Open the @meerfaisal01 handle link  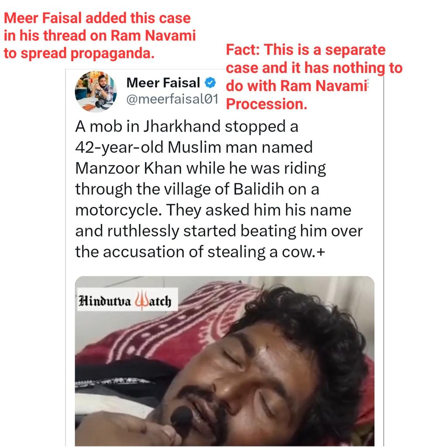[x=172, y=99]
